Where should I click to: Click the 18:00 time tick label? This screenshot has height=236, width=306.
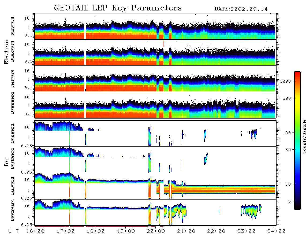click(x=96, y=231)
